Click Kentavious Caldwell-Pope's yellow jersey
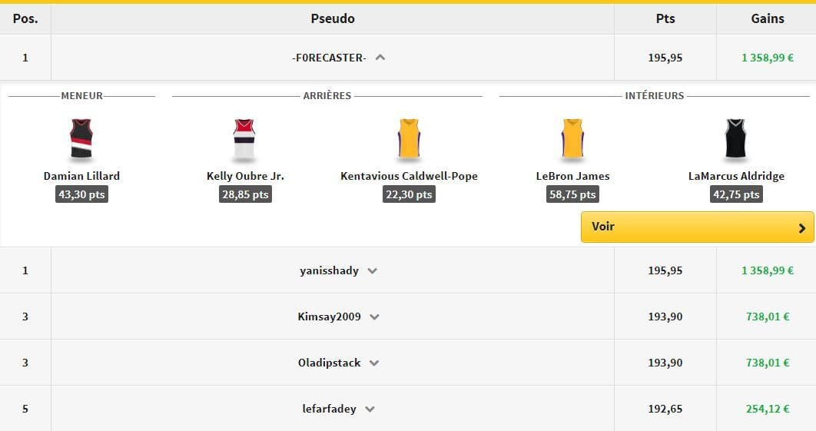This screenshot has width=816, height=431. tap(409, 139)
